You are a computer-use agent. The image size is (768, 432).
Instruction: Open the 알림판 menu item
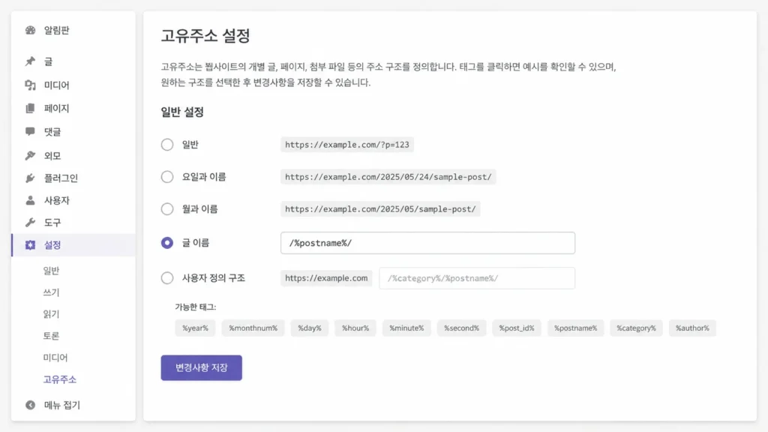[56, 30]
